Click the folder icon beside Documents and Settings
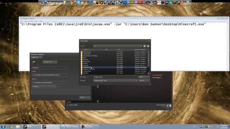The height and width of the screenshot is (129, 230). point(82,56)
